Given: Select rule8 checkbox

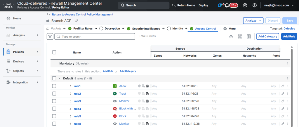Looking at the screenshot, I should [x=54, y=123].
